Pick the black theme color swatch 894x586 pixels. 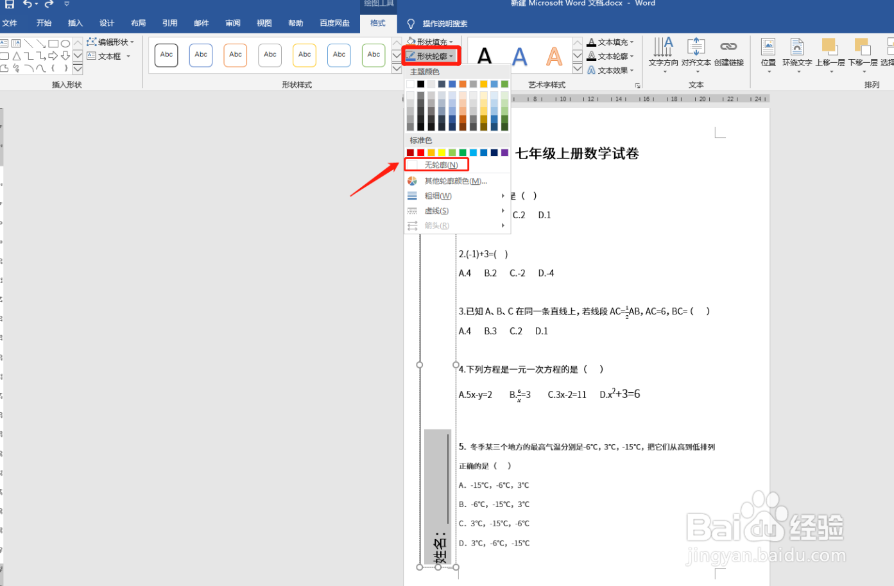coord(420,84)
